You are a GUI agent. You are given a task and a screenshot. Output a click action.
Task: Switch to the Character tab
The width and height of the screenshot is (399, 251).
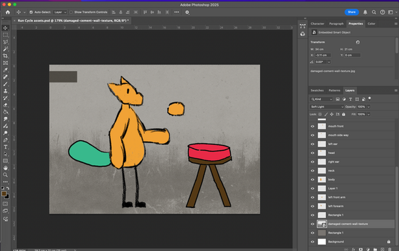pyautogui.click(x=317, y=23)
